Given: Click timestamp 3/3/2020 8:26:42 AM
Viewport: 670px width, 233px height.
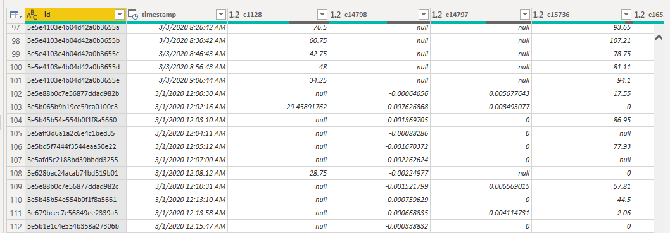Looking at the screenshot, I should tap(192, 27).
